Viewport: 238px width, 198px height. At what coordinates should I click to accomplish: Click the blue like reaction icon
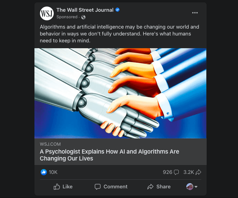click(44, 172)
